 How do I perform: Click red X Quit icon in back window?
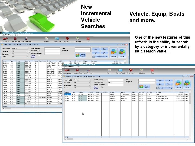pos(88,39)
